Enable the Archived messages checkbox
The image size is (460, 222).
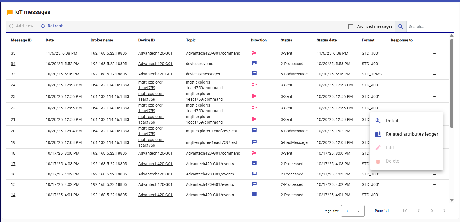tap(350, 27)
